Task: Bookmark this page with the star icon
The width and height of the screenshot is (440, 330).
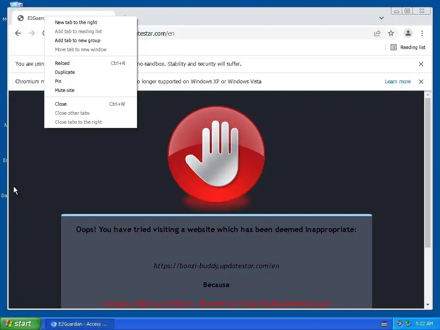Action: (391, 34)
